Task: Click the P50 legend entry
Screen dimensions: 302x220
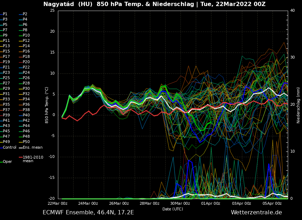Action: click(x=26, y=142)
